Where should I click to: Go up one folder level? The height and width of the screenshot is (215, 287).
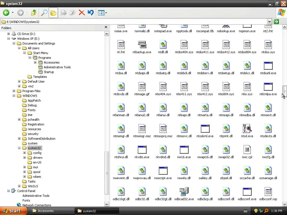[x=34, y=13]
